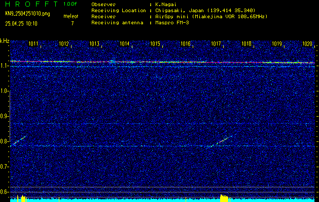Viewport: 319px width, 202px height.
Task: Click the 1011 time marker
Action: tap(33, 44)
